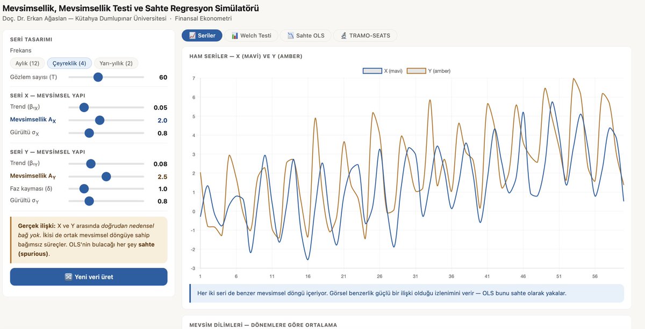Toggle the X (mavi) legend series

383,71
